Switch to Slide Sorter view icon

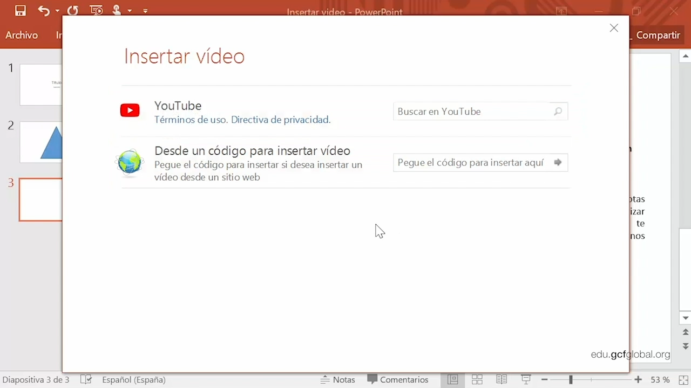coord(477,379)
